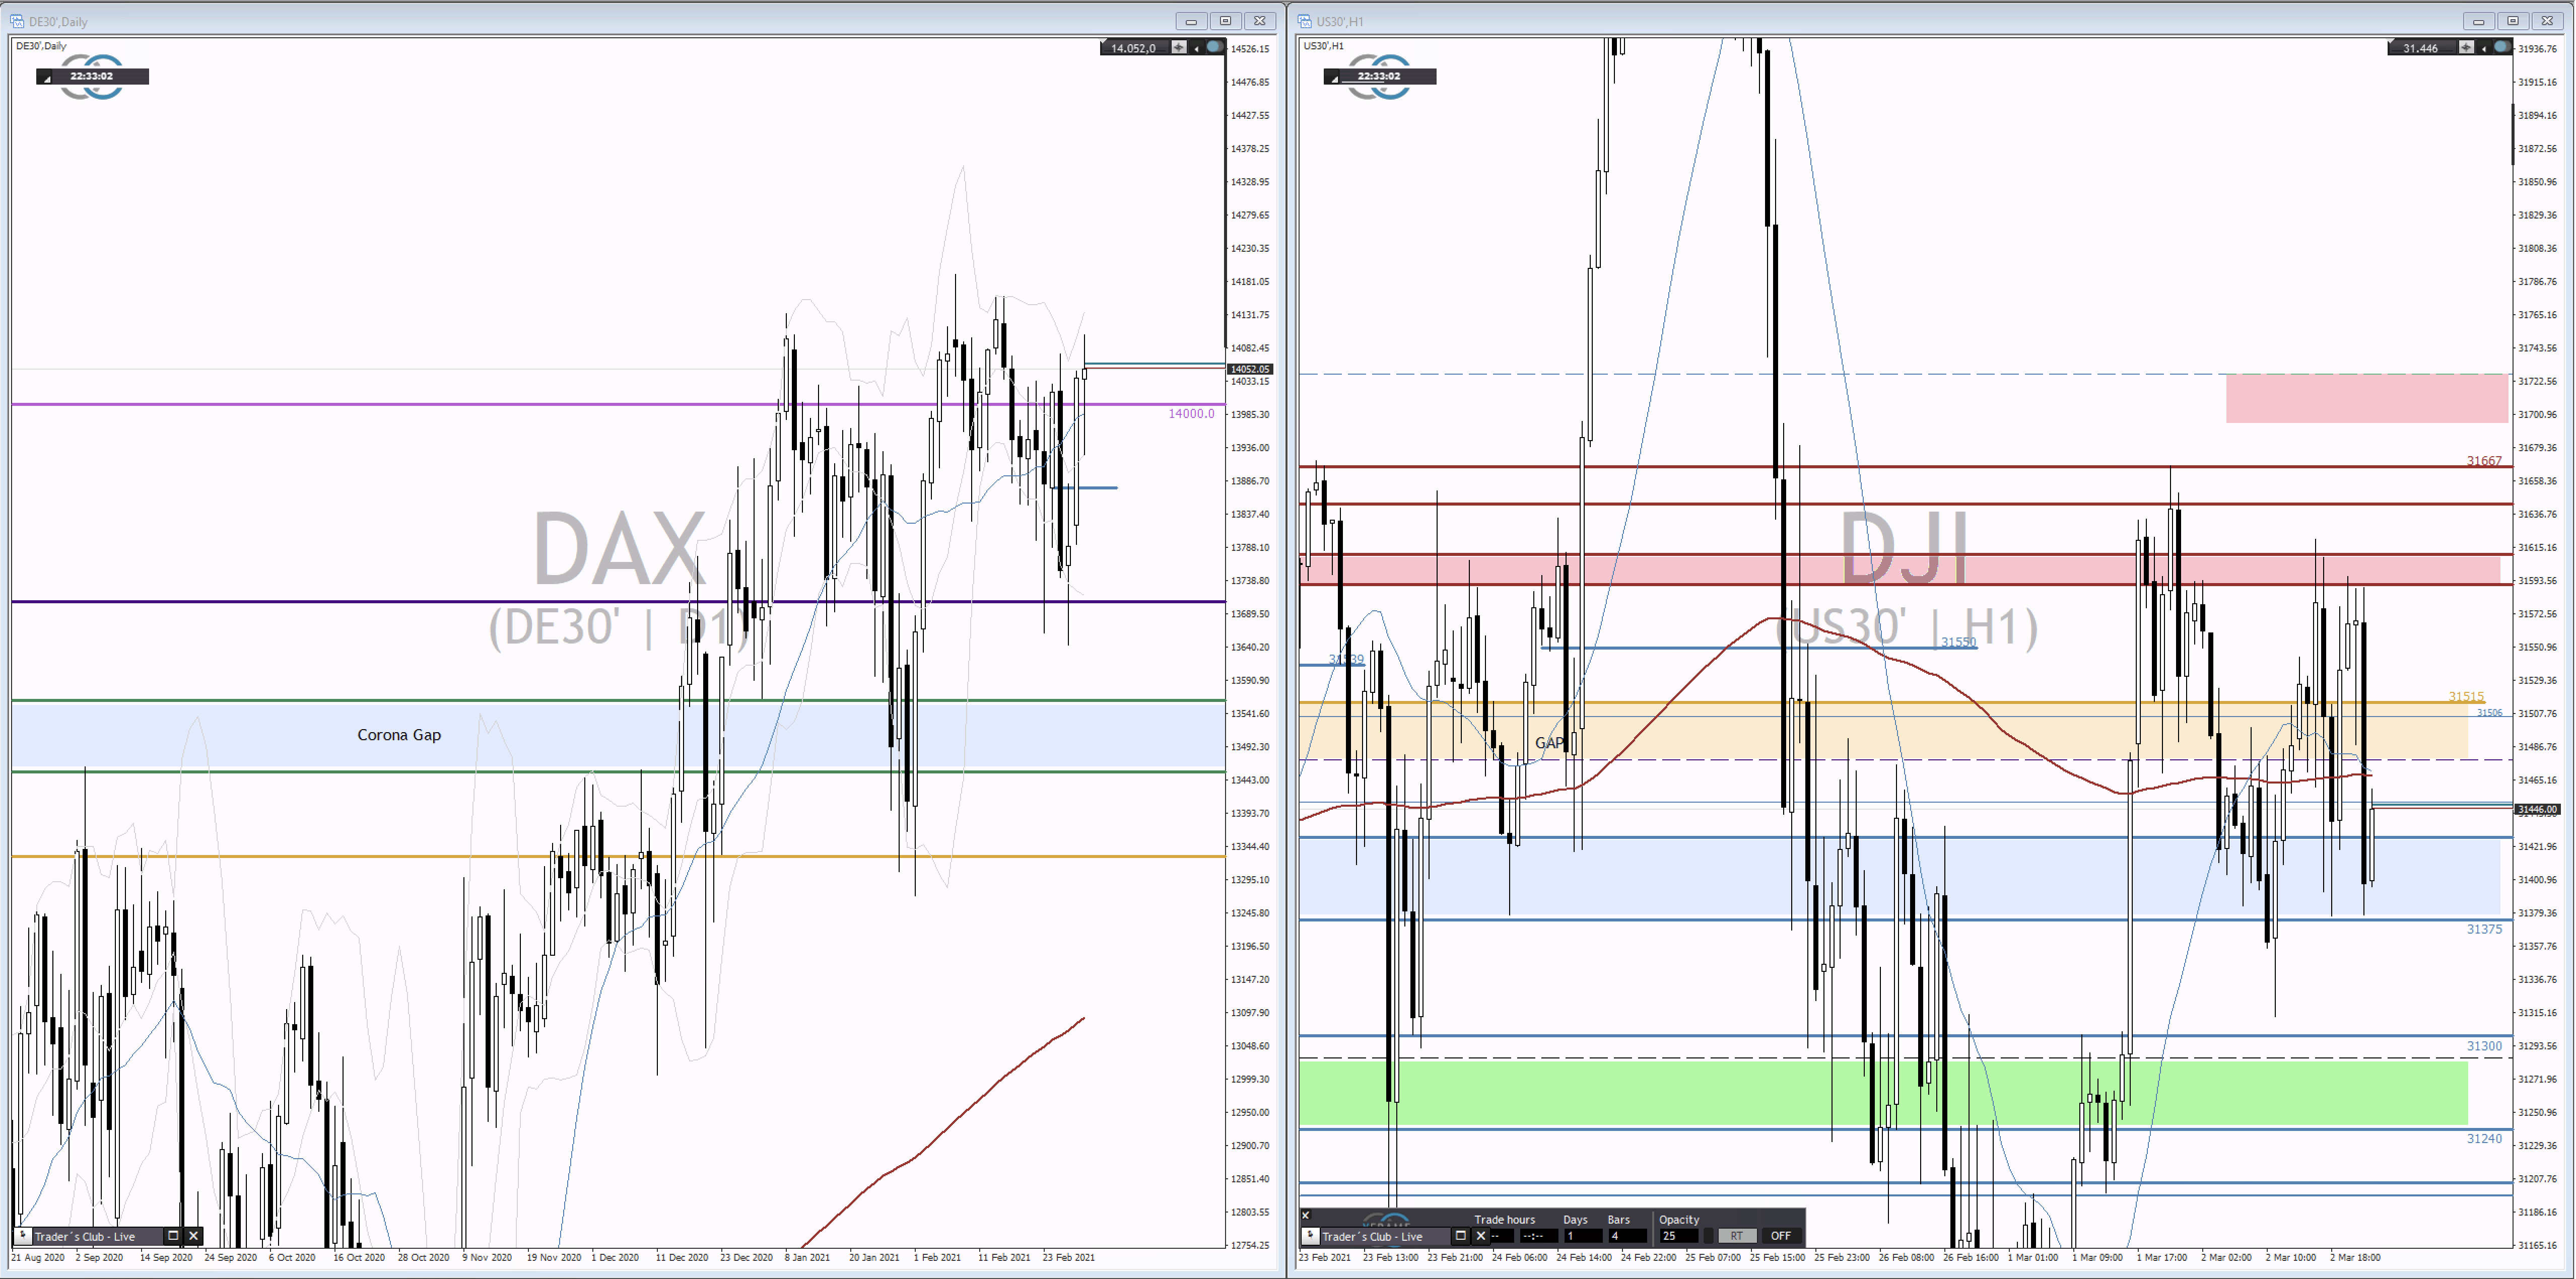Click the crosshair icon in DAX price panel
This screenshot has width=2576, height=1279.
click(x=1179, y=47)
